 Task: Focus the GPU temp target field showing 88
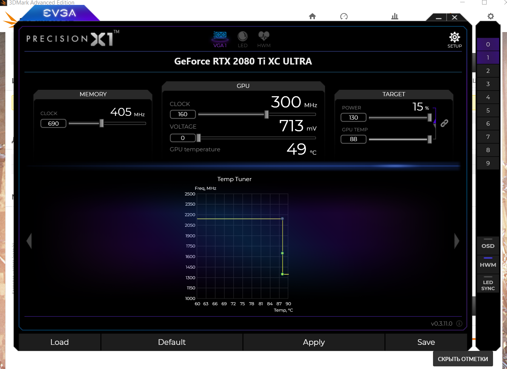(353, 139)
